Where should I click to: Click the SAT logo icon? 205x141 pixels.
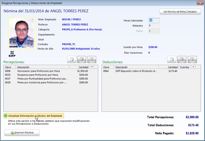coord(12,54)
